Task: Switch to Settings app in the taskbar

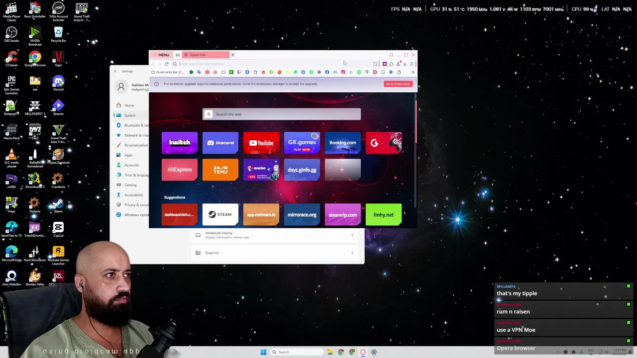Action: pyautogui.click(x=374, y=352)
